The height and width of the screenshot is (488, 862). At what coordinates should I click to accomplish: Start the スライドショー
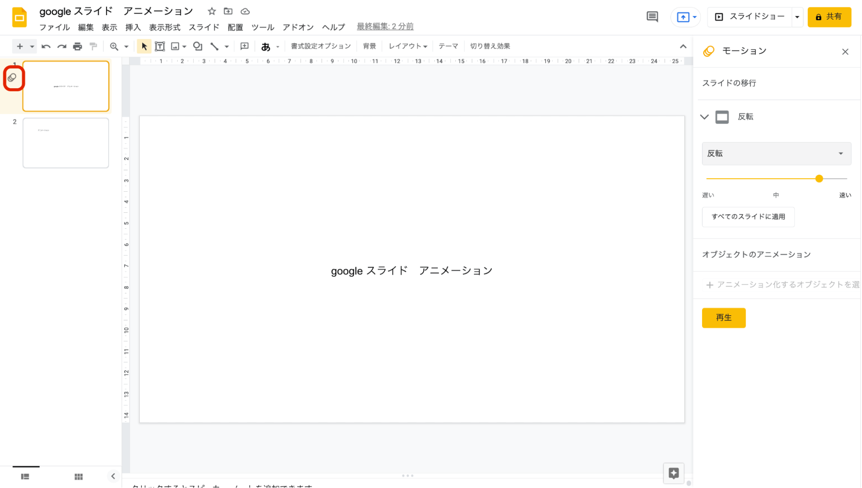click(750, 17)
